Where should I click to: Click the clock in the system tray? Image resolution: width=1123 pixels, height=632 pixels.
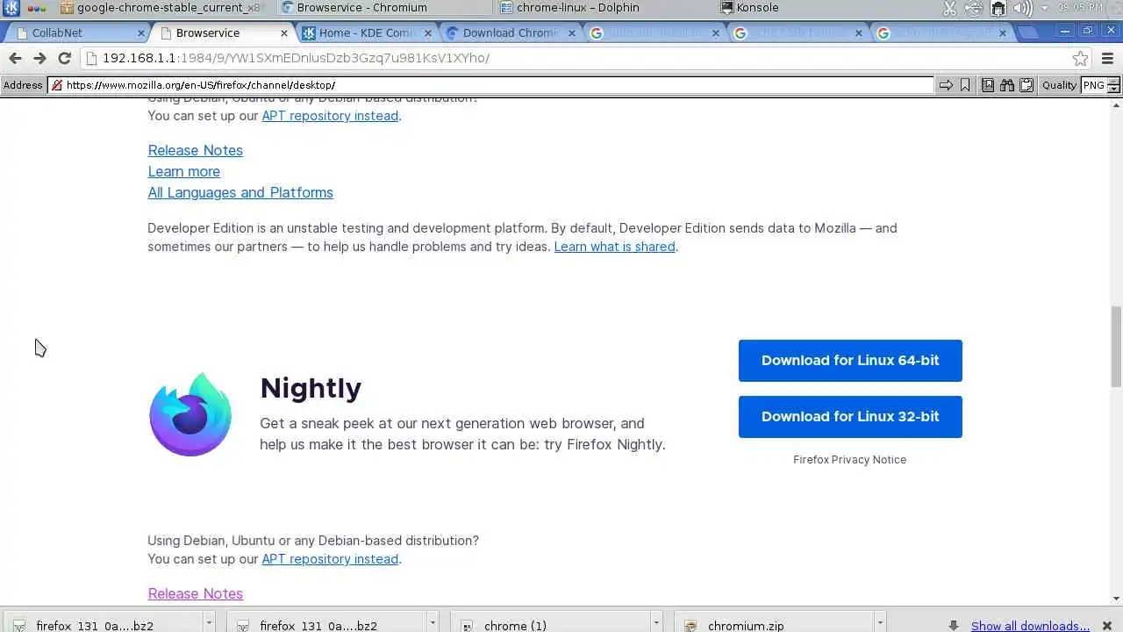click(1080, 8)
